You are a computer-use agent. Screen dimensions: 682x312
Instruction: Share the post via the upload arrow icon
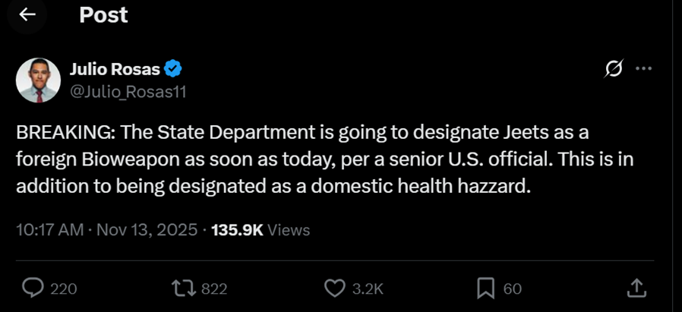tap(636, 288)
